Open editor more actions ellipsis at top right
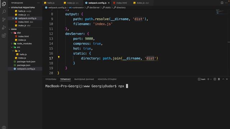This screenshot has height=129, width=230. pos(226,3)
